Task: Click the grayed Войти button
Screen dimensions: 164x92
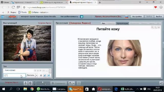Action: click(x=149, y=17)
